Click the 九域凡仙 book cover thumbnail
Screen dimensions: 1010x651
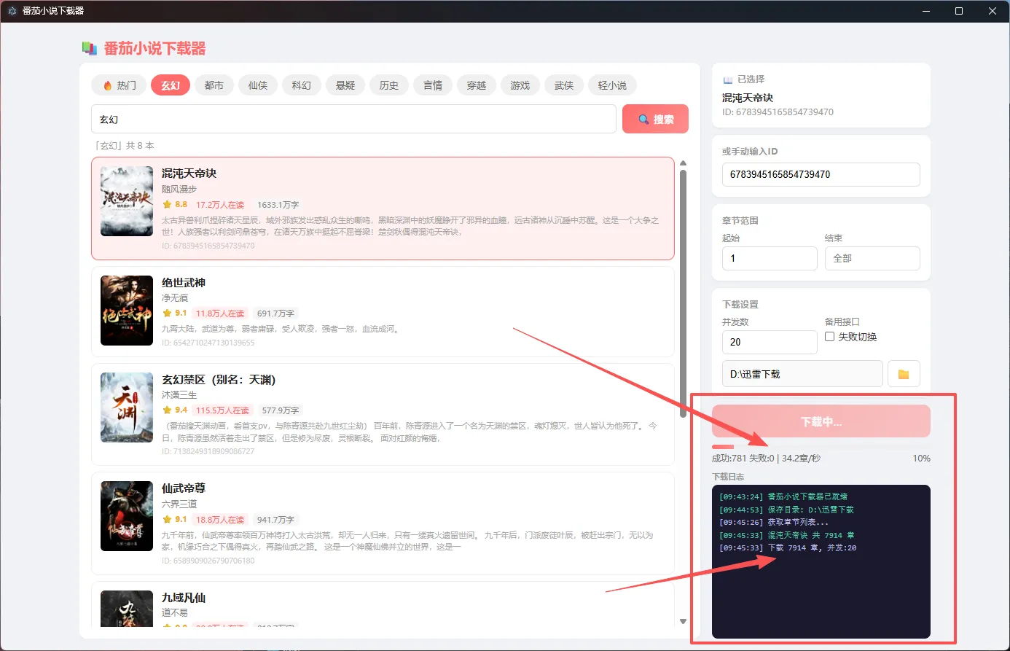pos(127,609)
